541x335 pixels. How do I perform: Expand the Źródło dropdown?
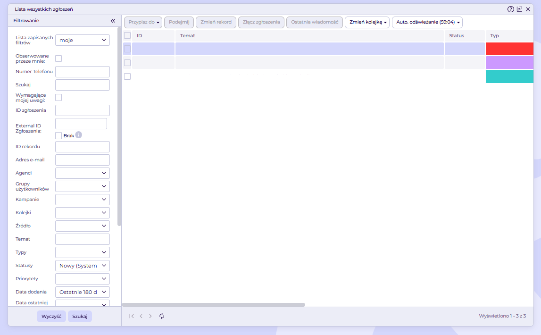point(83,226)
